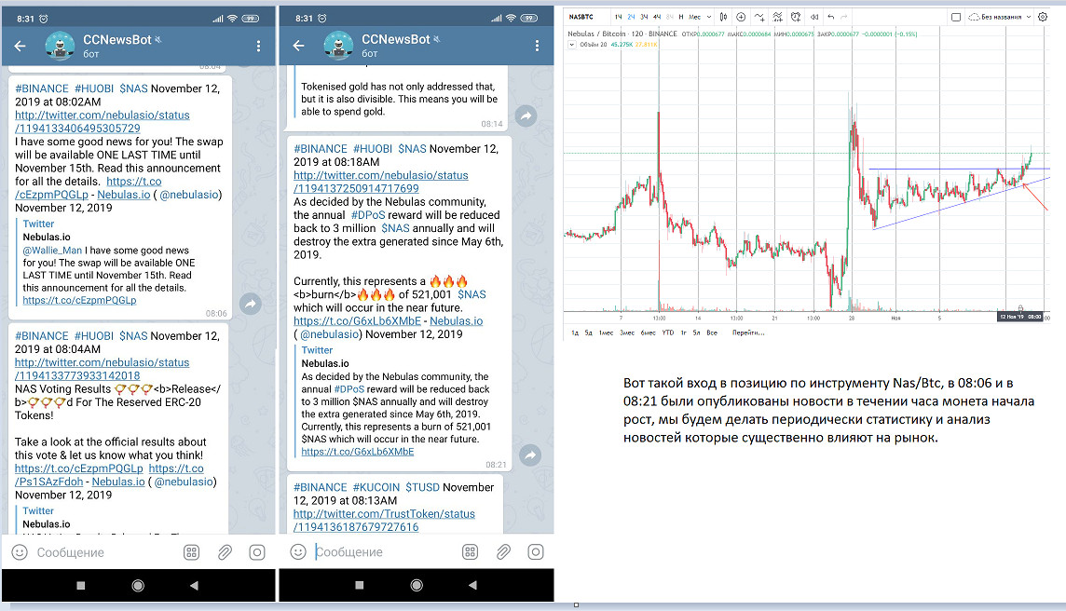1066x611 pixels.
Task: Tap the paperclip attach icon in right chat
Action: (503, 552)
